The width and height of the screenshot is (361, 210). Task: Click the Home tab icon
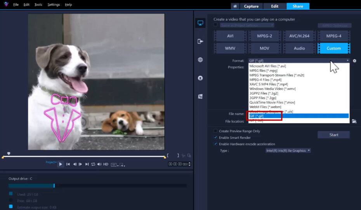(x=235, y=6)
